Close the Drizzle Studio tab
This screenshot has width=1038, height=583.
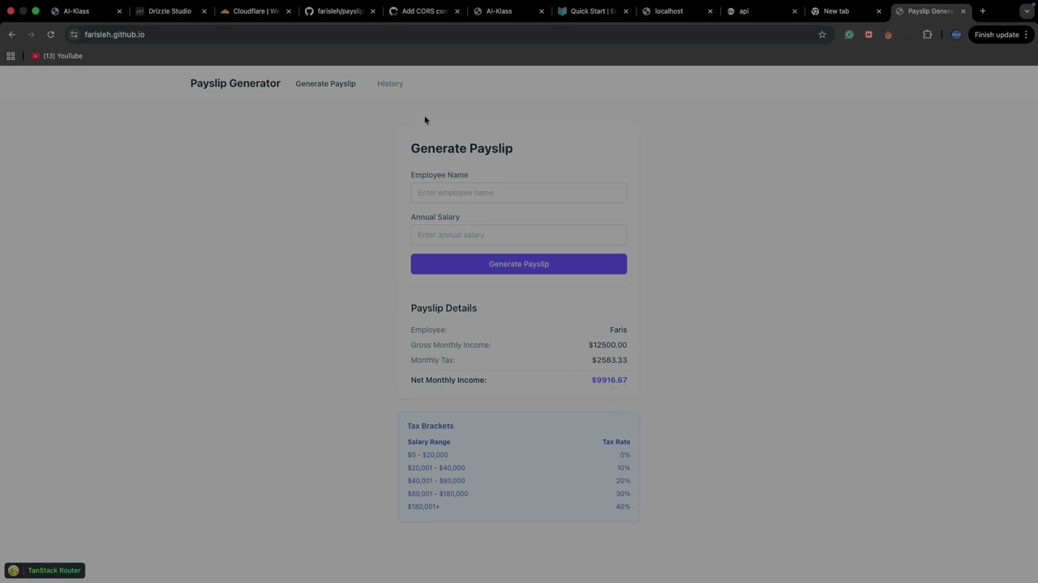click(x=204, y=11)
